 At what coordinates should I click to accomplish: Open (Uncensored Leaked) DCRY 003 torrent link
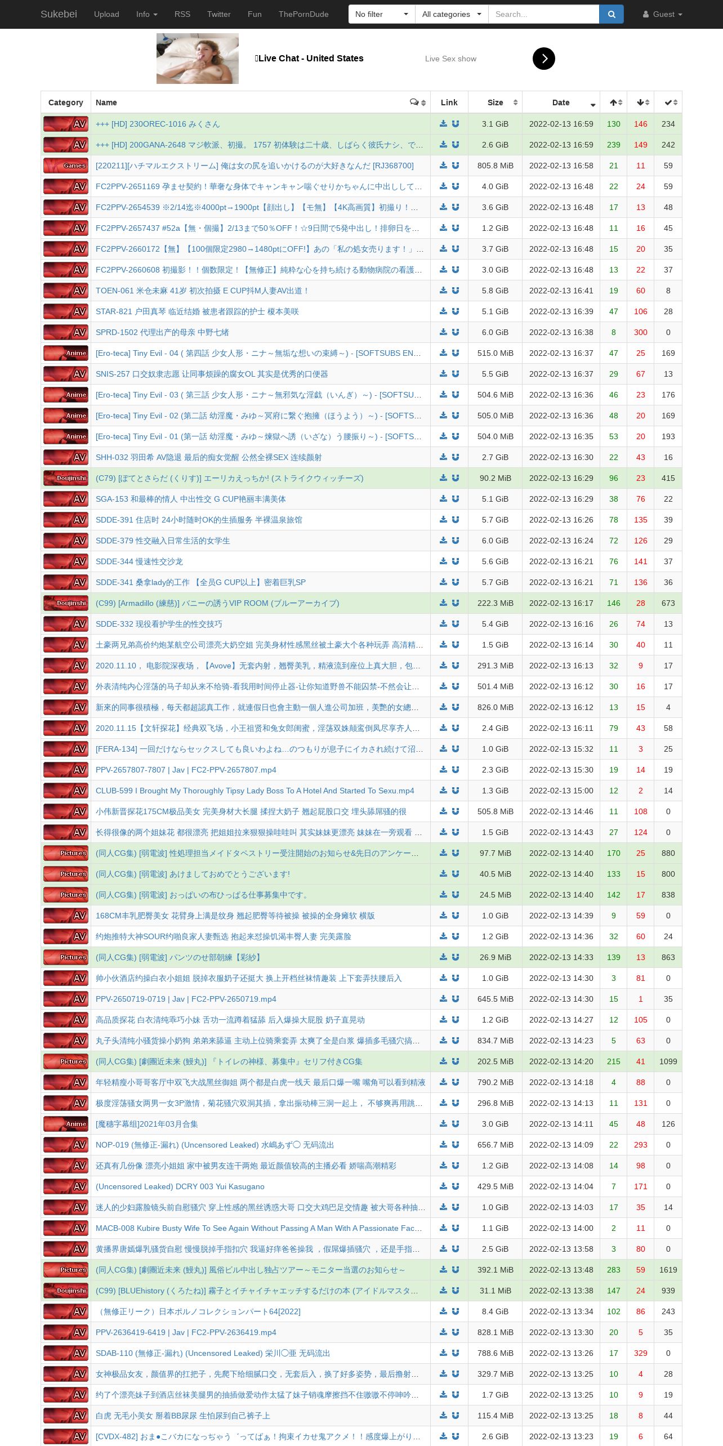click(x=180, y=1186)
